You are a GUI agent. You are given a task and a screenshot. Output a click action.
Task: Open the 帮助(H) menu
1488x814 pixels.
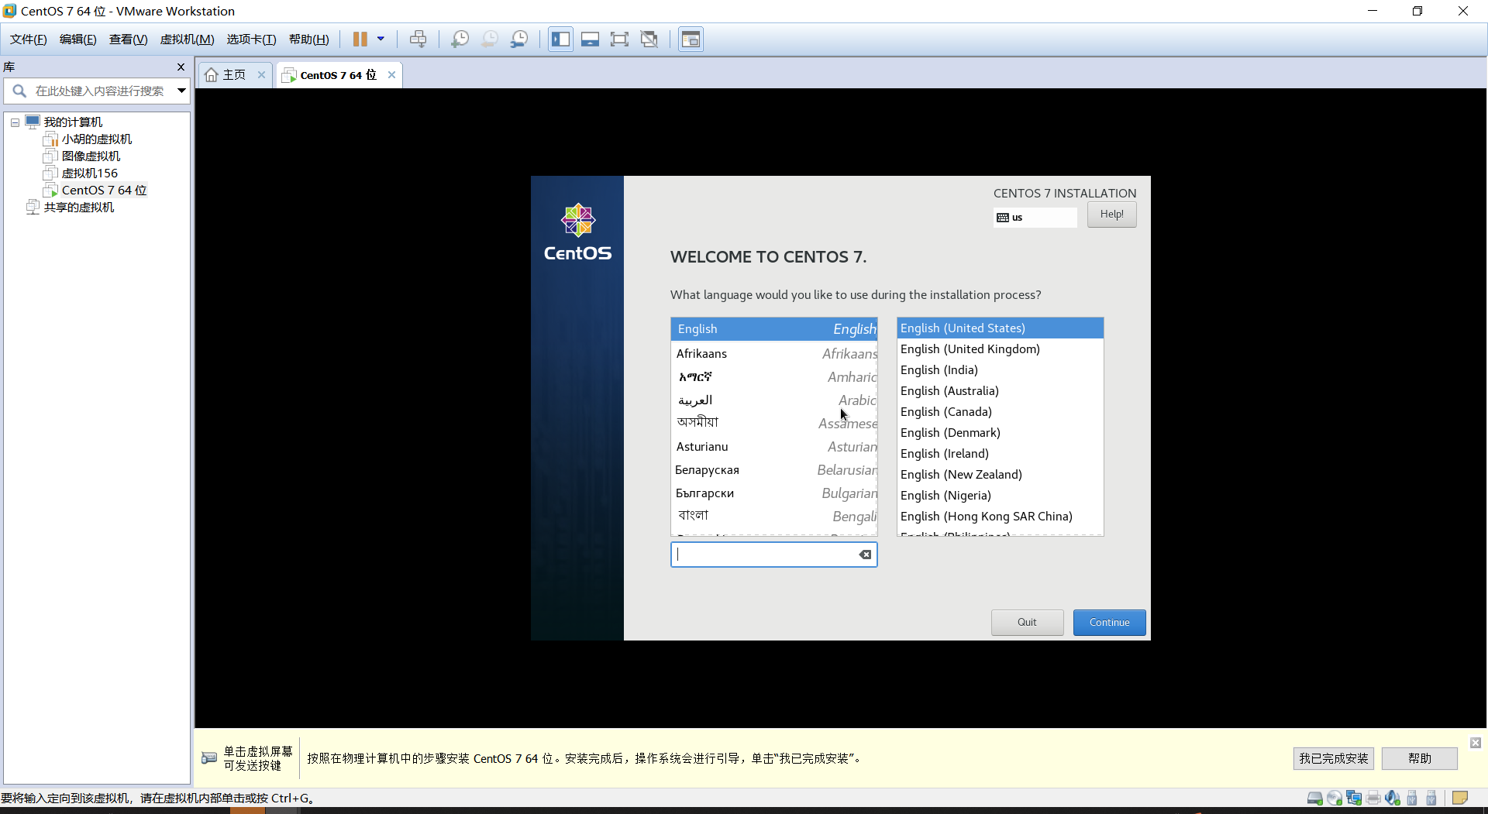tap(309, 39)
